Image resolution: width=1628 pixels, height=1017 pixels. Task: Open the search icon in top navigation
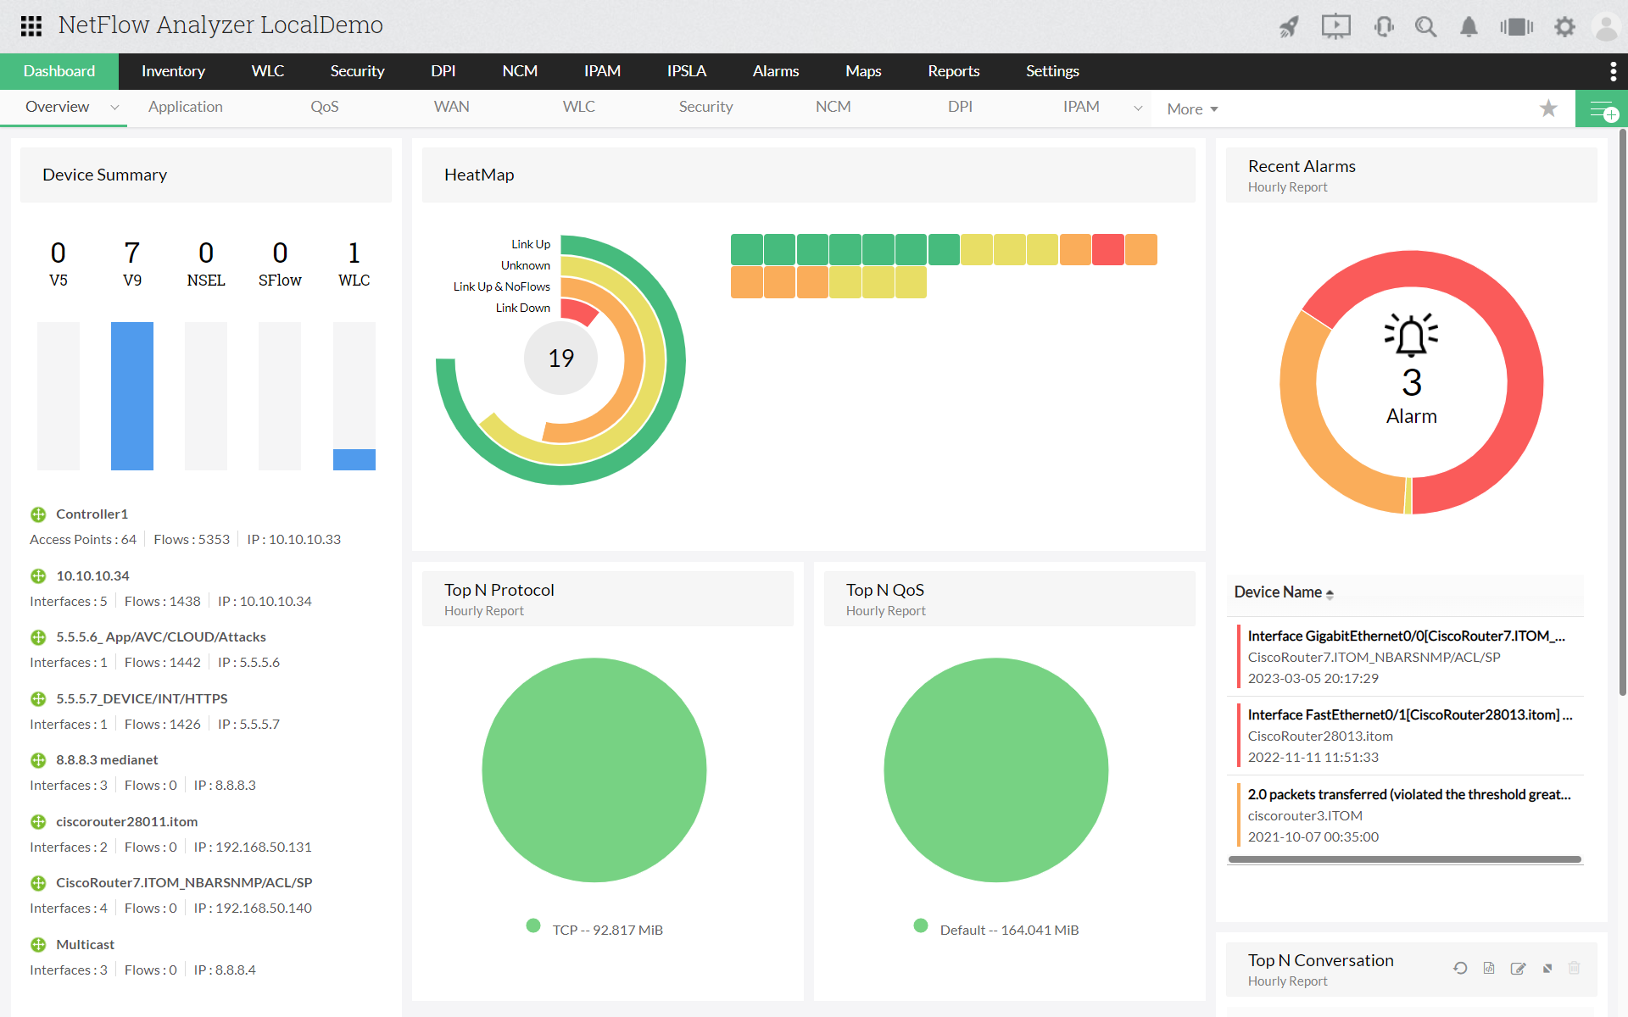click(1424, 25)
